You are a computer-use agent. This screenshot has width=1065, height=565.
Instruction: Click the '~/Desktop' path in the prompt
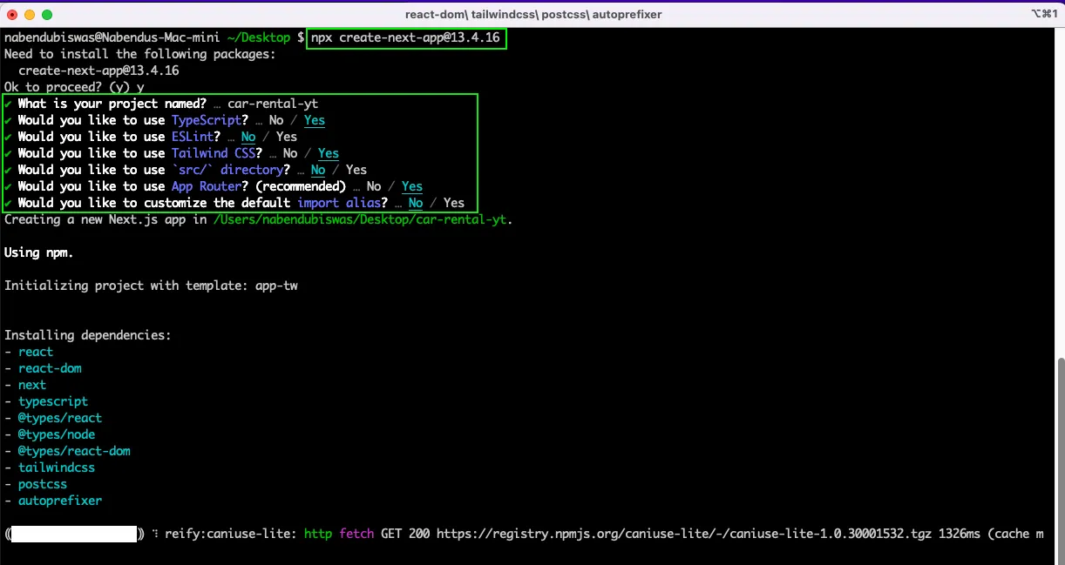[x=259, y=37]
